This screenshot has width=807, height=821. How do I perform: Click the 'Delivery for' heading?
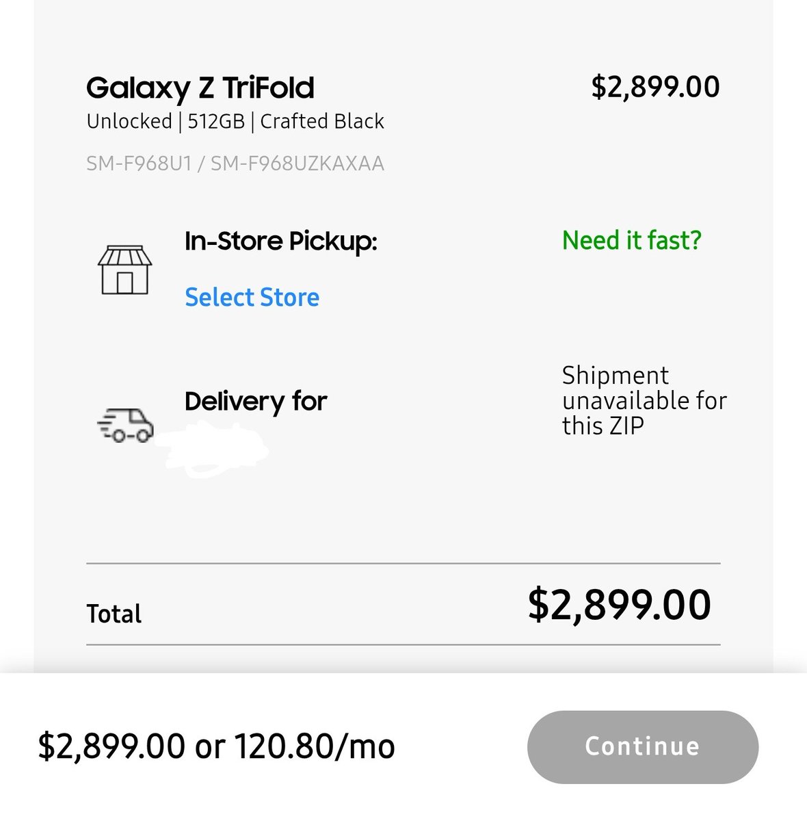point(256,401)
